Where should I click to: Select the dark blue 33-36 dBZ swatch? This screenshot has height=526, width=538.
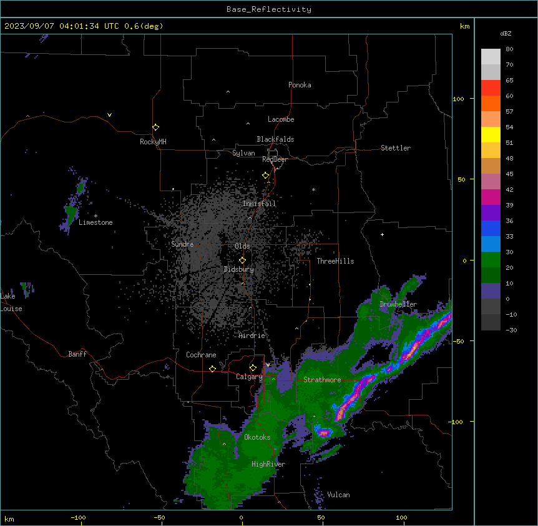coord(491,228)
